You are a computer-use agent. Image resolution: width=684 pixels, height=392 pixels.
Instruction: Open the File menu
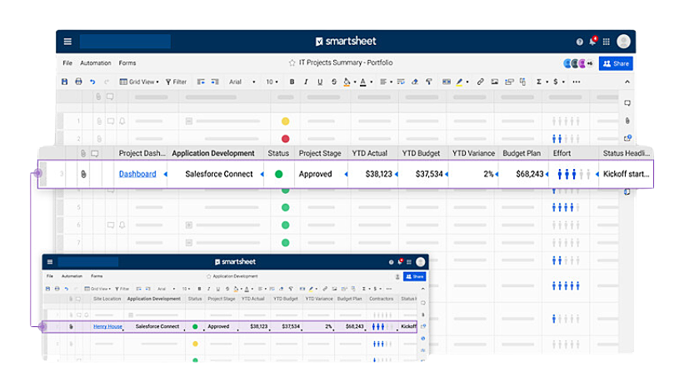pos(67,62)
